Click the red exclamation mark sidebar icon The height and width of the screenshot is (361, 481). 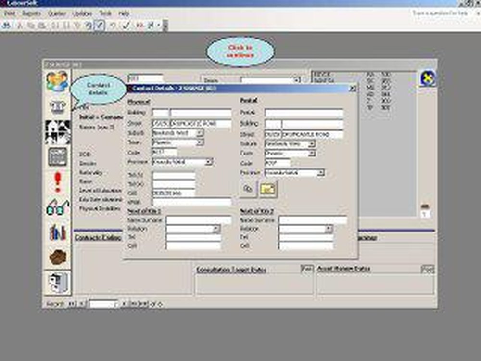click(57, 183)
